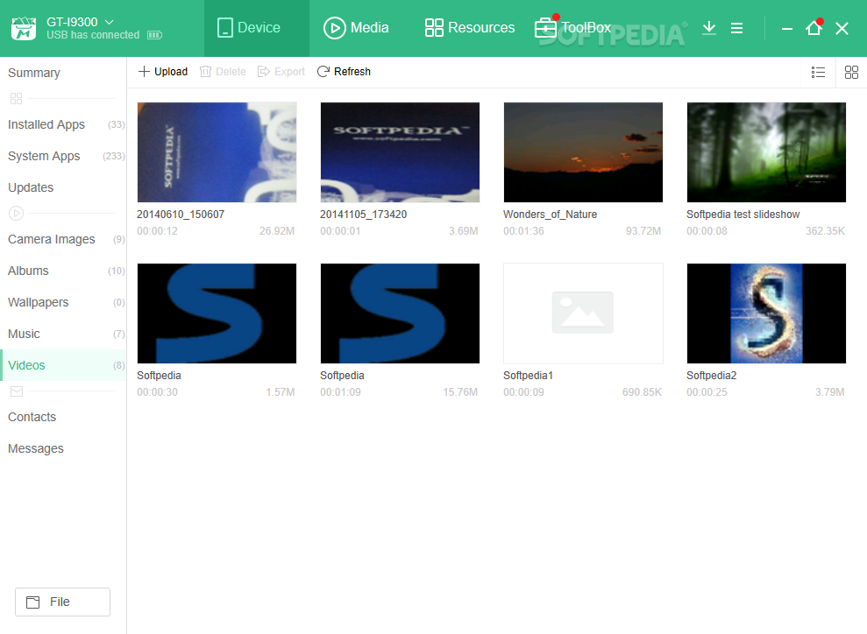Click Upload in the toolbar
The height and width of the screenshot is (634, 867).
click(163, 71)
